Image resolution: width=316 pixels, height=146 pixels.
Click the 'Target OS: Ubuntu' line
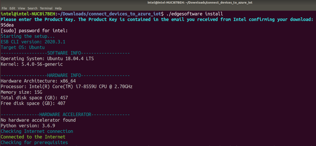tap(23, 48)
